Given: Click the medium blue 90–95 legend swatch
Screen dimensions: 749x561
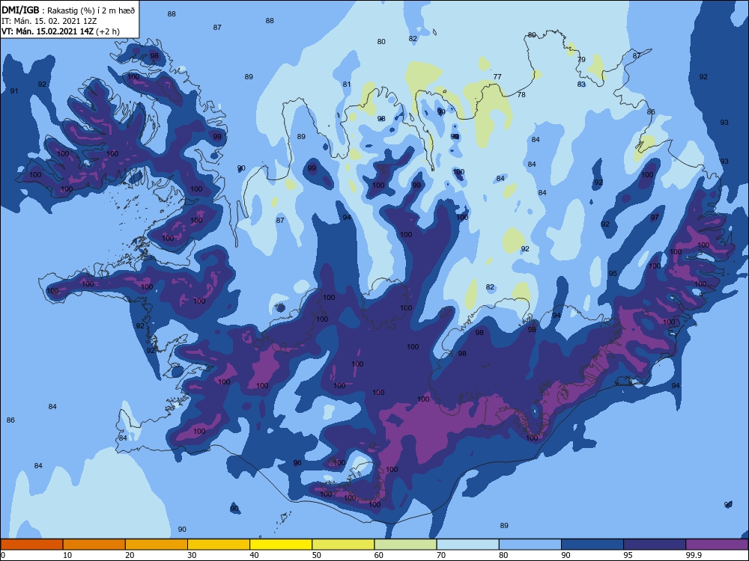Looking at the screenshot, I should [x=592, y=545].
